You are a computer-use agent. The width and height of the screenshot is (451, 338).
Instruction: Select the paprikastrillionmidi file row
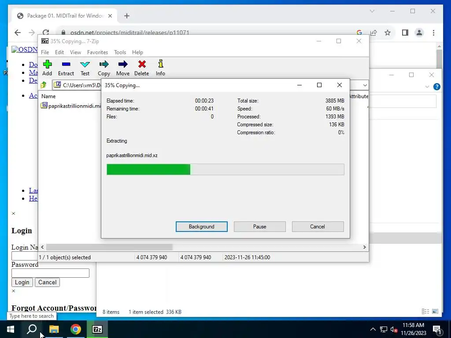coord(71,106)
